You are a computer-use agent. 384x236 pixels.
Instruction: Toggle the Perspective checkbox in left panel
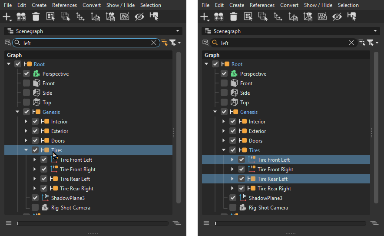tap(26, 73)
